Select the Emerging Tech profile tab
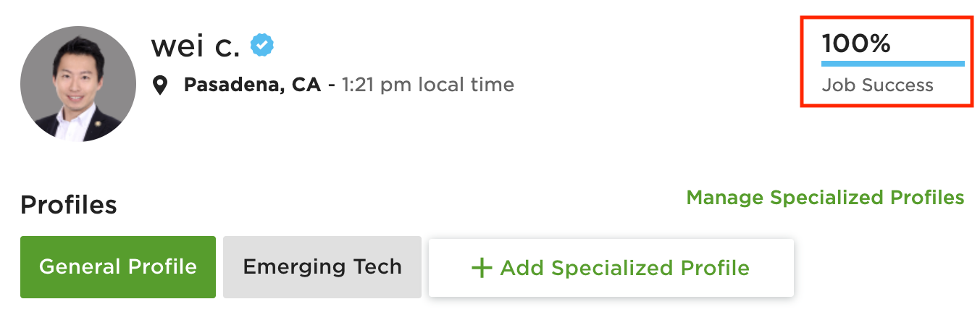The width and height of the screenshot is (980, 320). click(322, 267)
